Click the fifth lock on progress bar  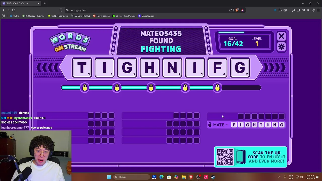click(x=217, y=88)
